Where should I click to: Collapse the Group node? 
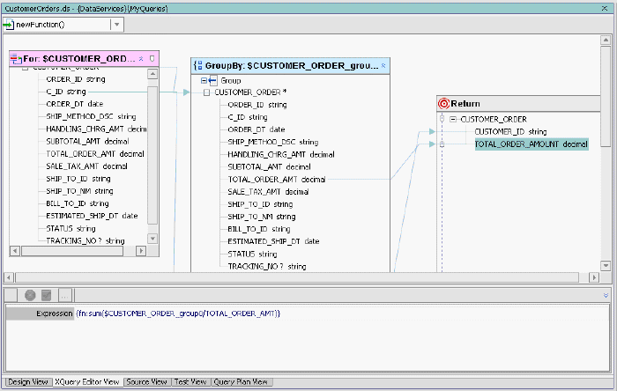(204, 80)
